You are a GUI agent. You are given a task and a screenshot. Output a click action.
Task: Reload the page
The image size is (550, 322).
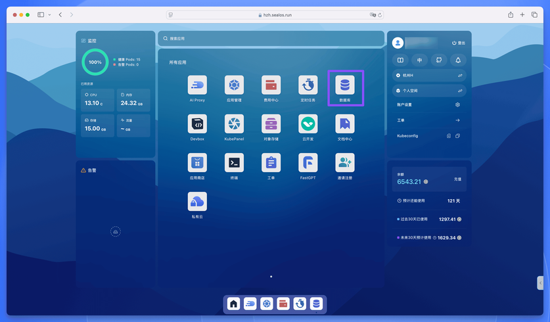pyautogui.click(x=380, y=14)
